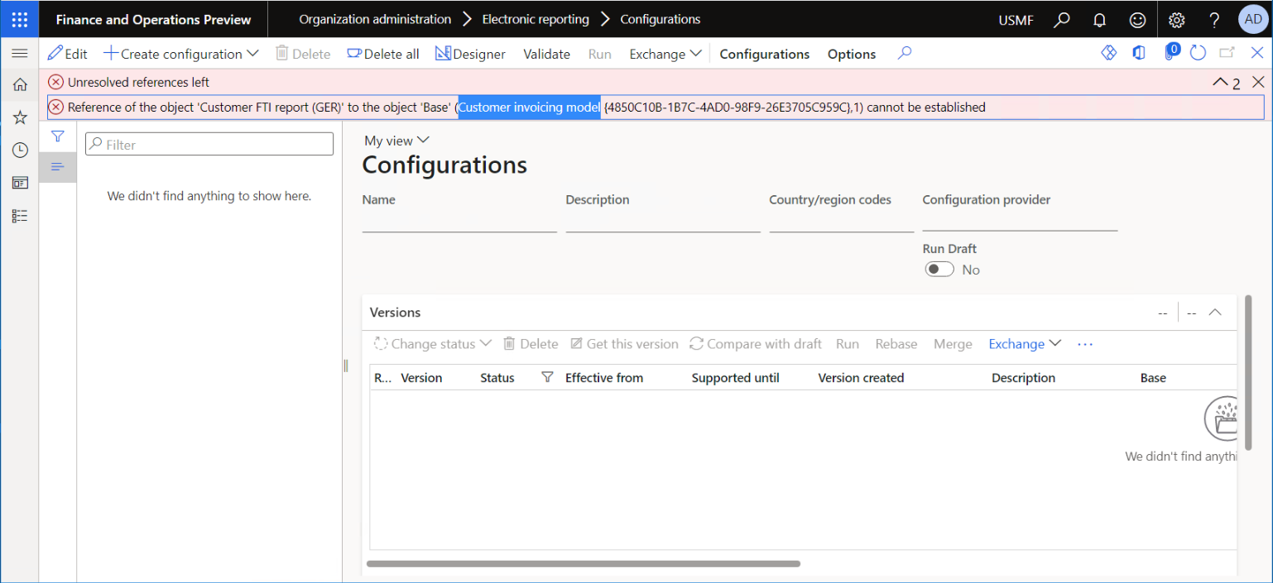Screen dimensions: 1273x583
Task: Select the Edit pencil icon
Action: pyautogui.click(x=55, y=53)
